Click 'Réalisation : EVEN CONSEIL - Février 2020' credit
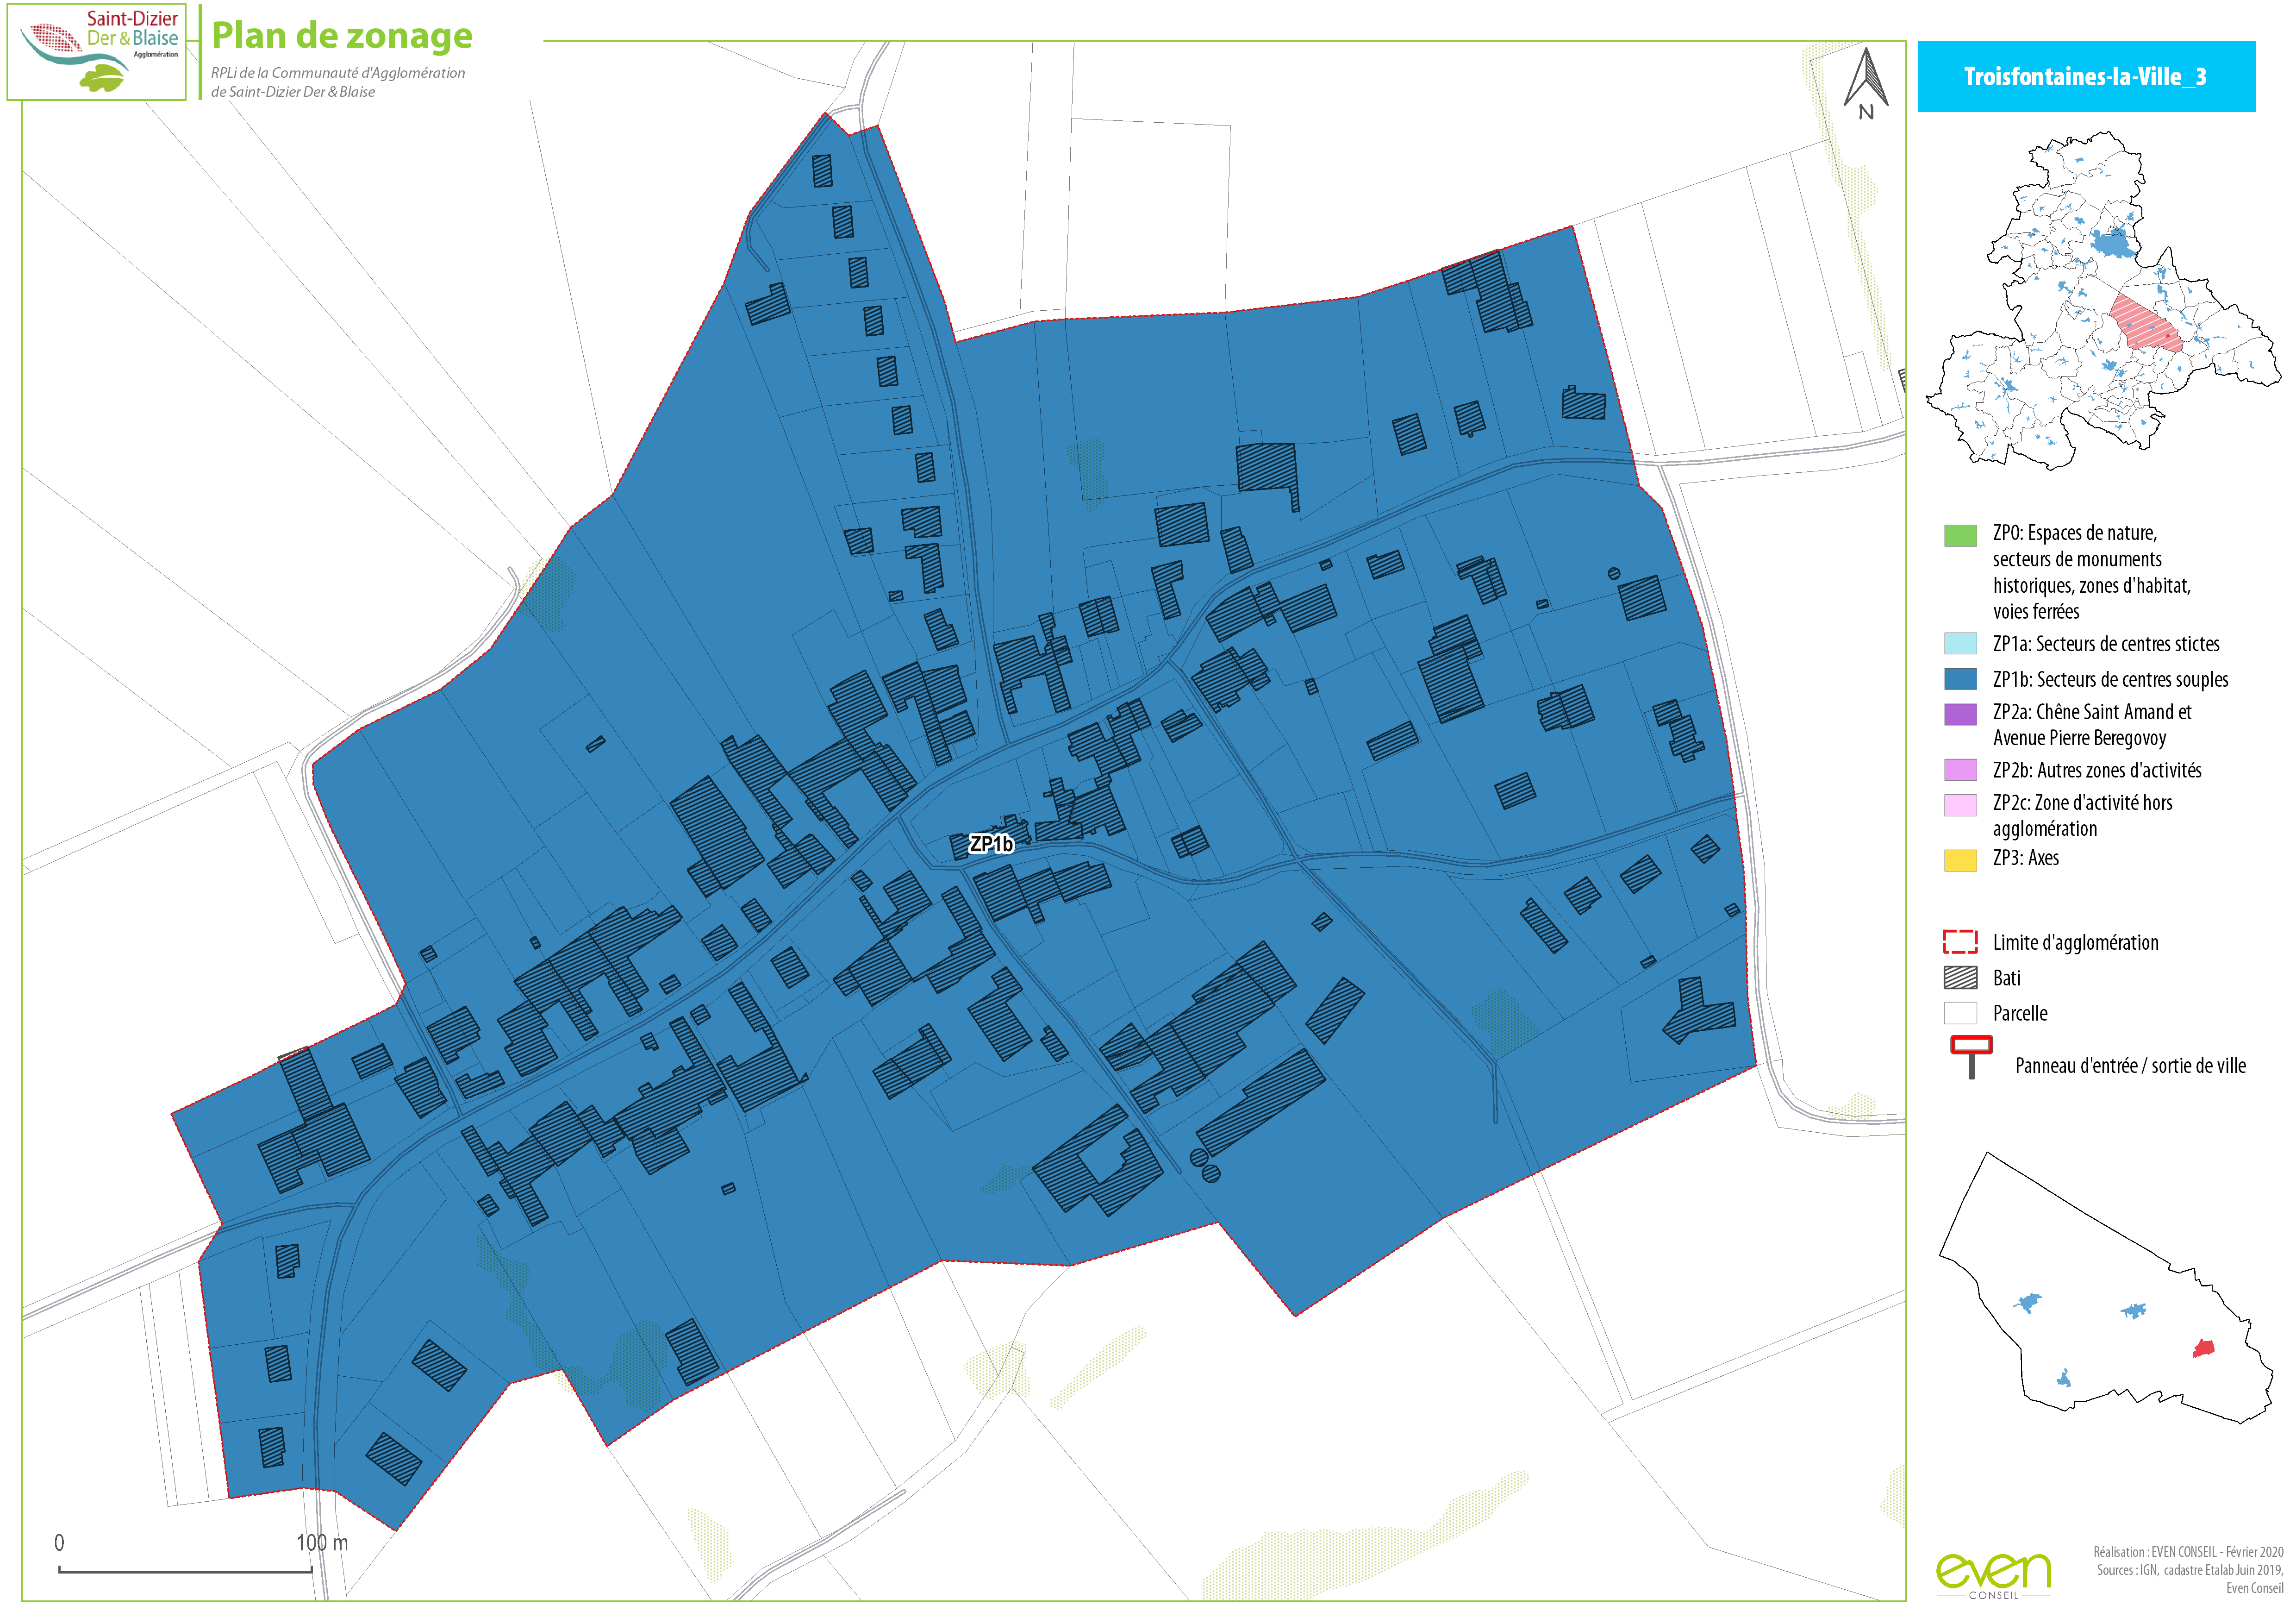The width and height of the screenshot is (2296, 1624). point(2188,1552)
